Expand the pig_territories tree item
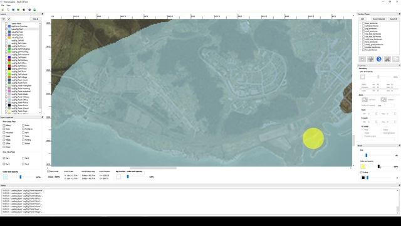 coord(360,28)
